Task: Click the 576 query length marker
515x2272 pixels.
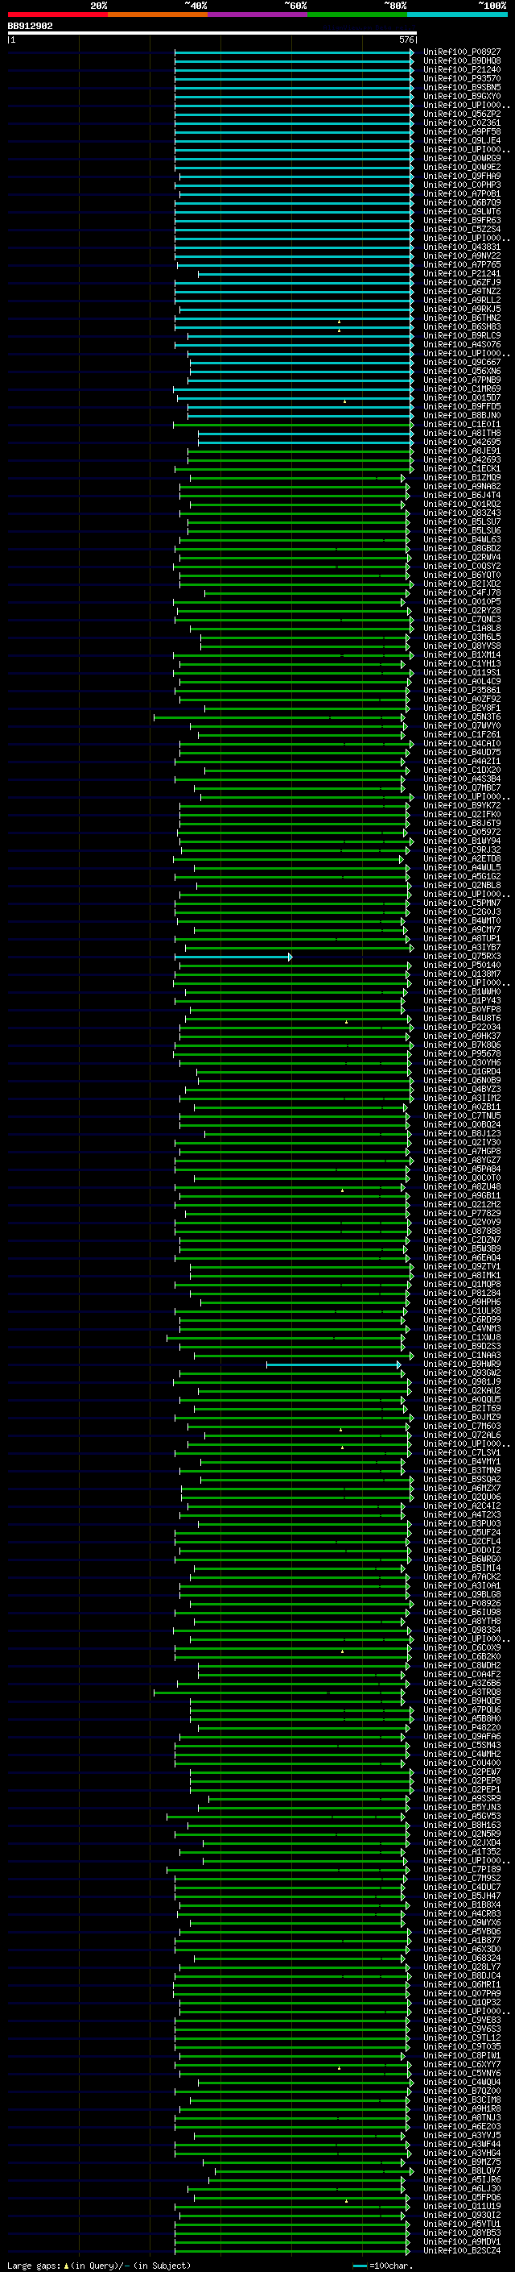Action: click(x=406, y=39)
